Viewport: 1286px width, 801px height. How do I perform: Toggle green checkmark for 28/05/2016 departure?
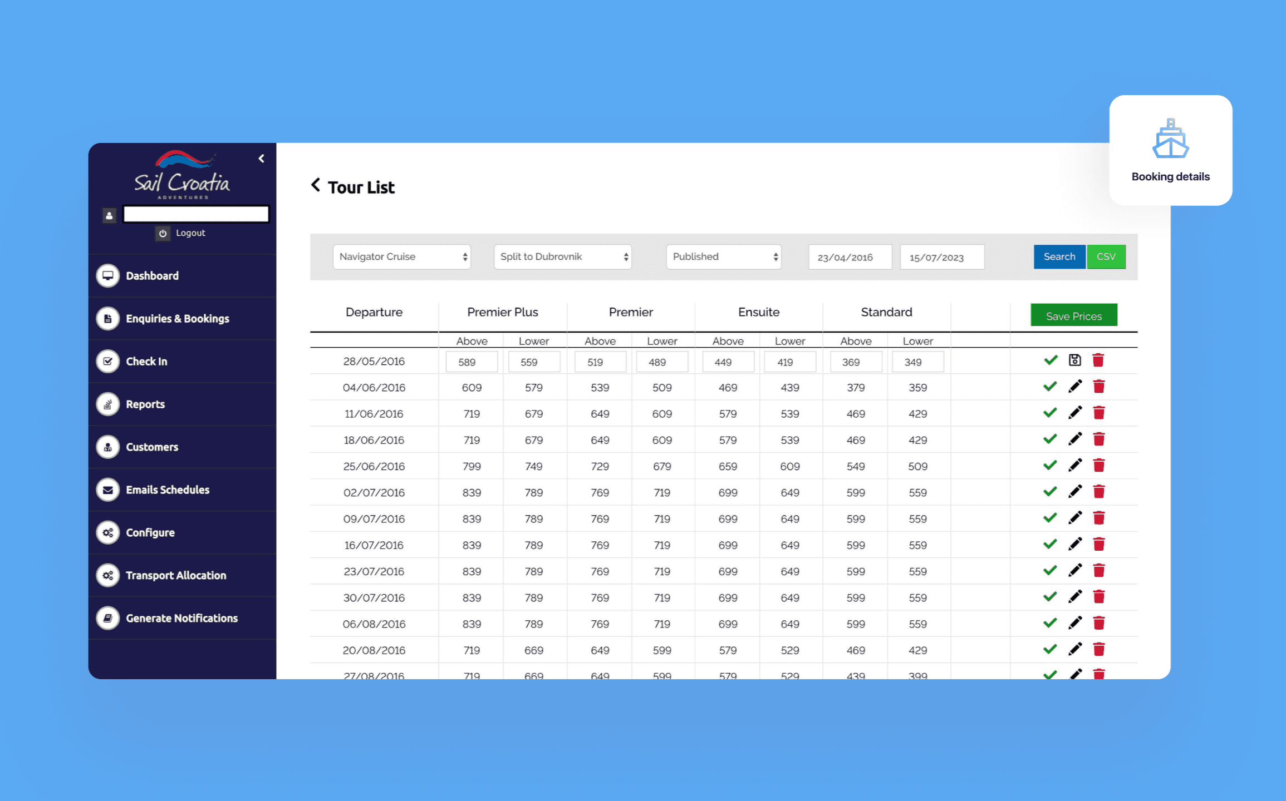tap(1051, 360)
